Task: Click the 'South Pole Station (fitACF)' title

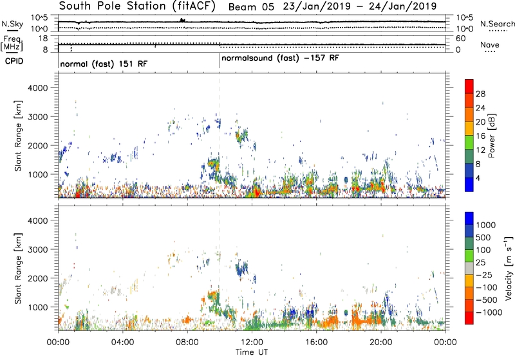Action: coord(137,6)
